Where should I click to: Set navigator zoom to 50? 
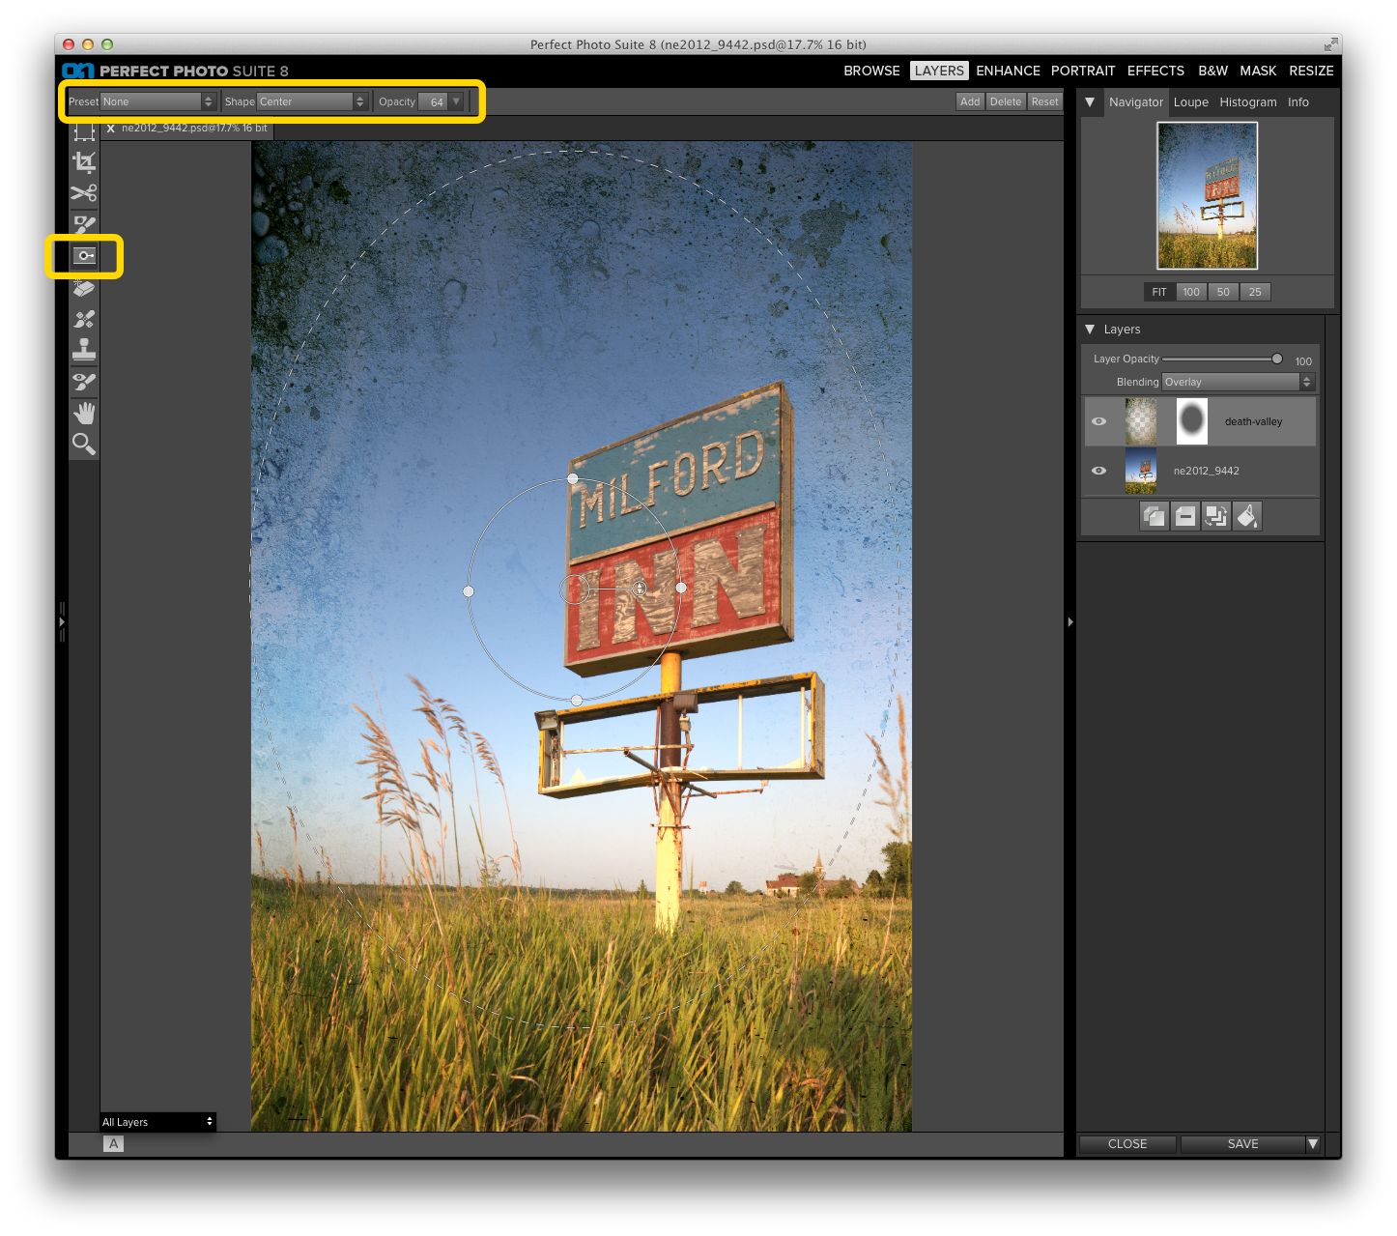[x=1223, y=292]
